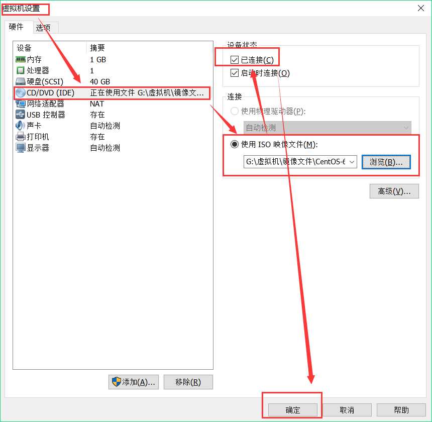Select the network adapter (网络适配器) icon
The width and height of the screenshot is (432, 422).
(21, 104)
